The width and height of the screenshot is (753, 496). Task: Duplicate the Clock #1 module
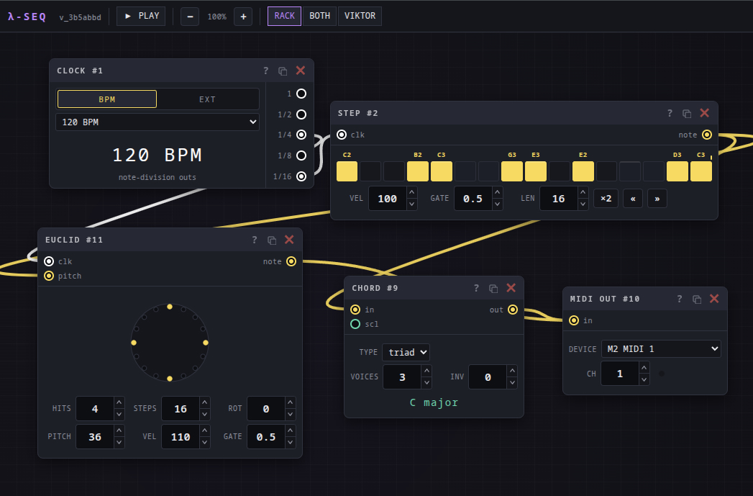click(x=283, y=71)
